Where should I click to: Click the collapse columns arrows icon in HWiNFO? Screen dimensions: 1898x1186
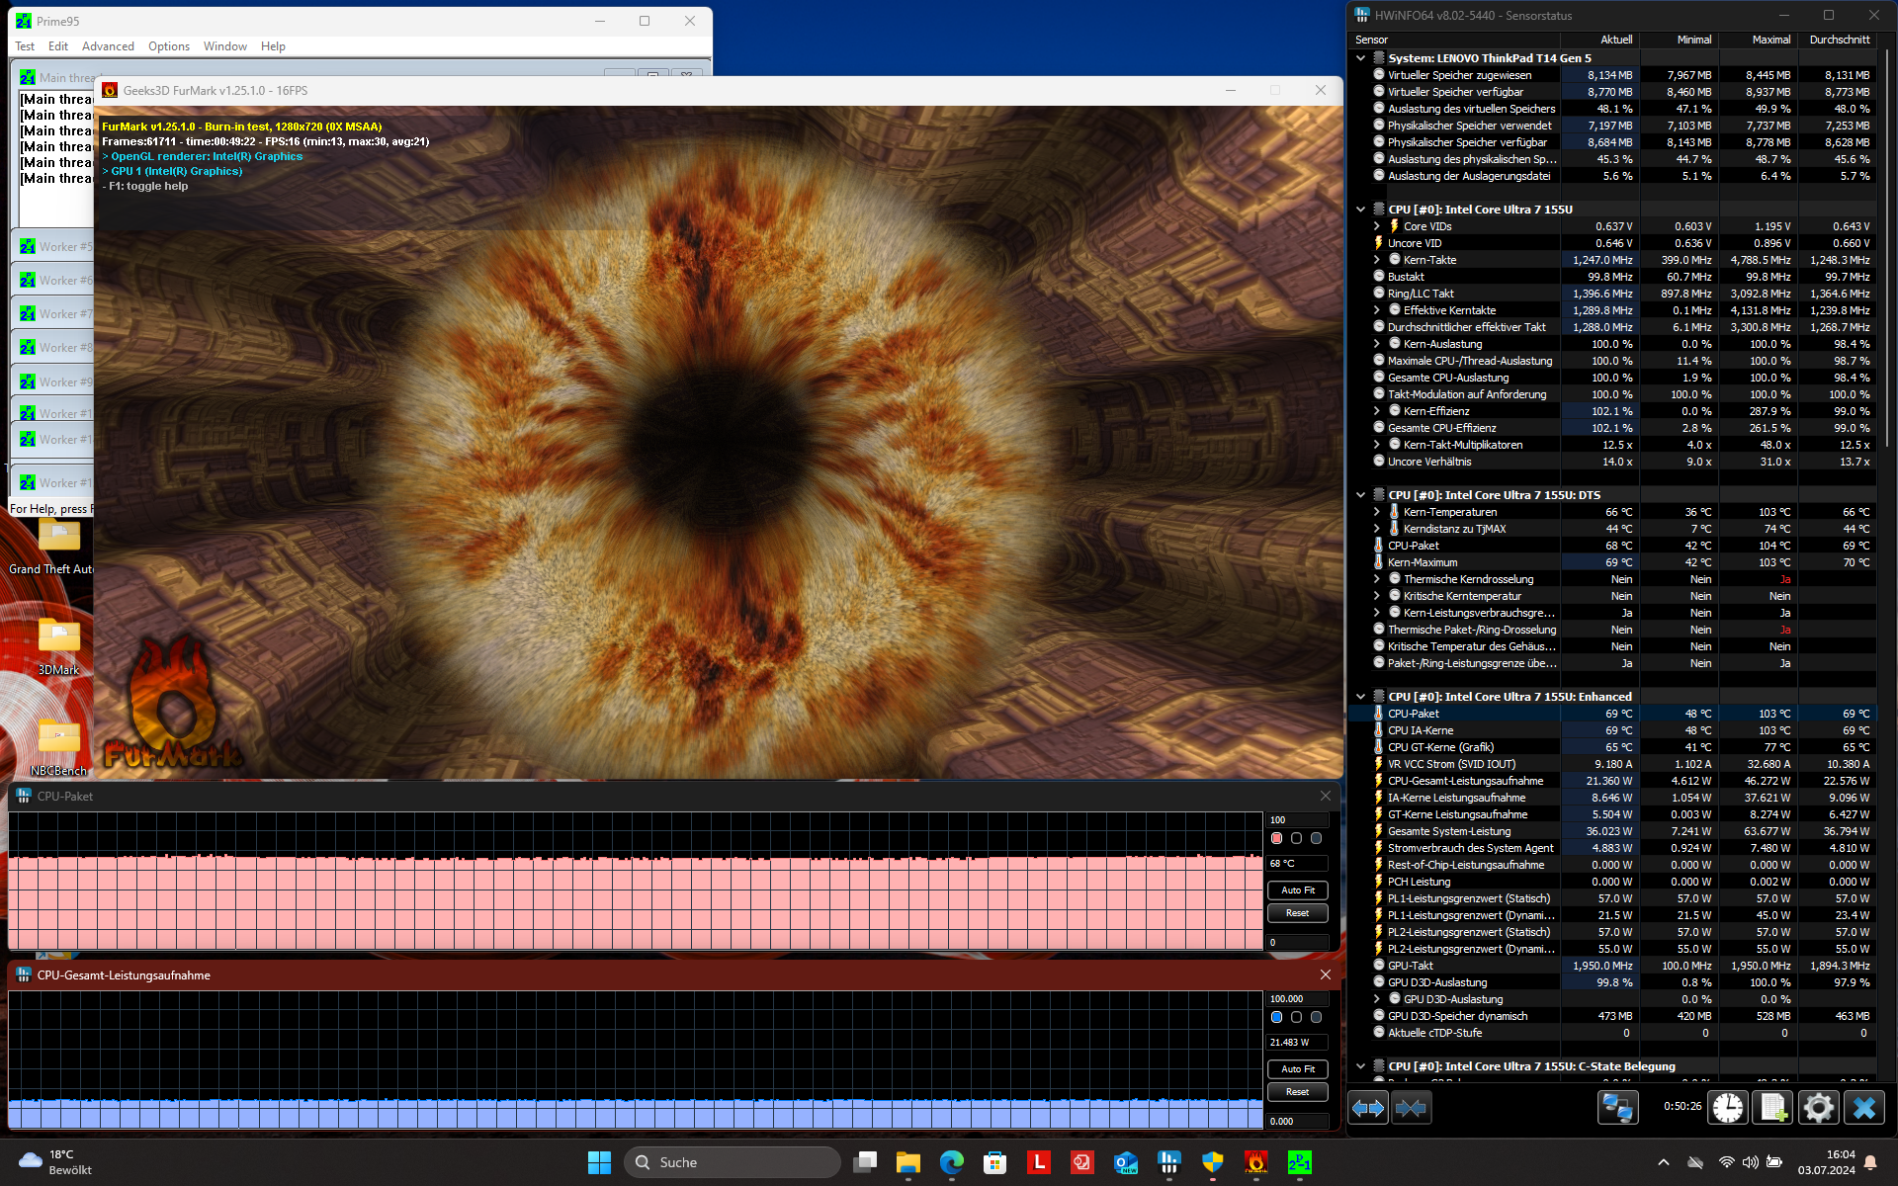point(1411,1108)
